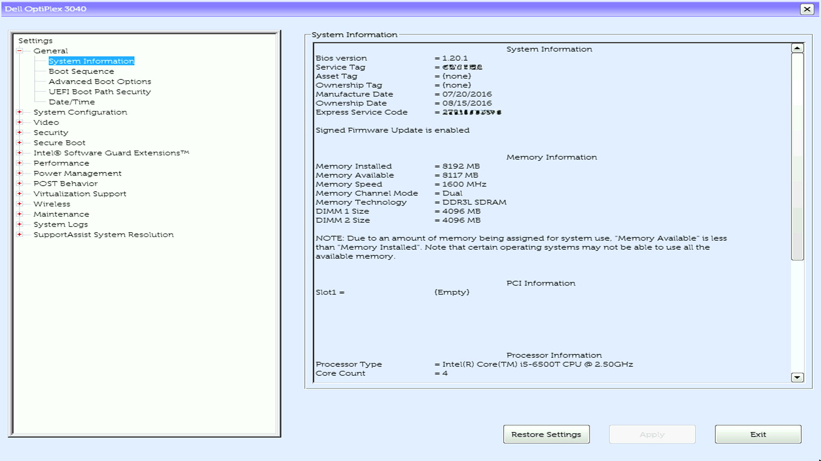The image size is (821, 461).
Task: Collapse the General settings section
Action: (20, 50)
